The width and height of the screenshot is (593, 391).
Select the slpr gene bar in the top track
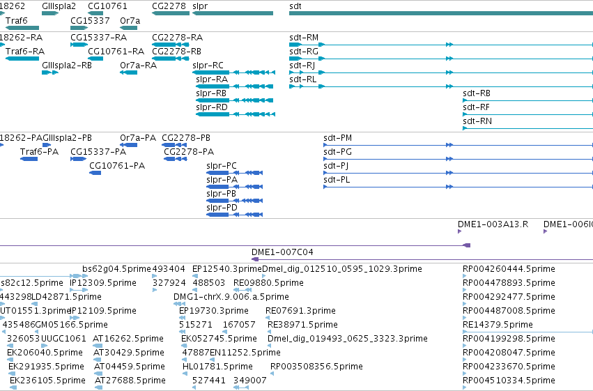coord(233,13)
